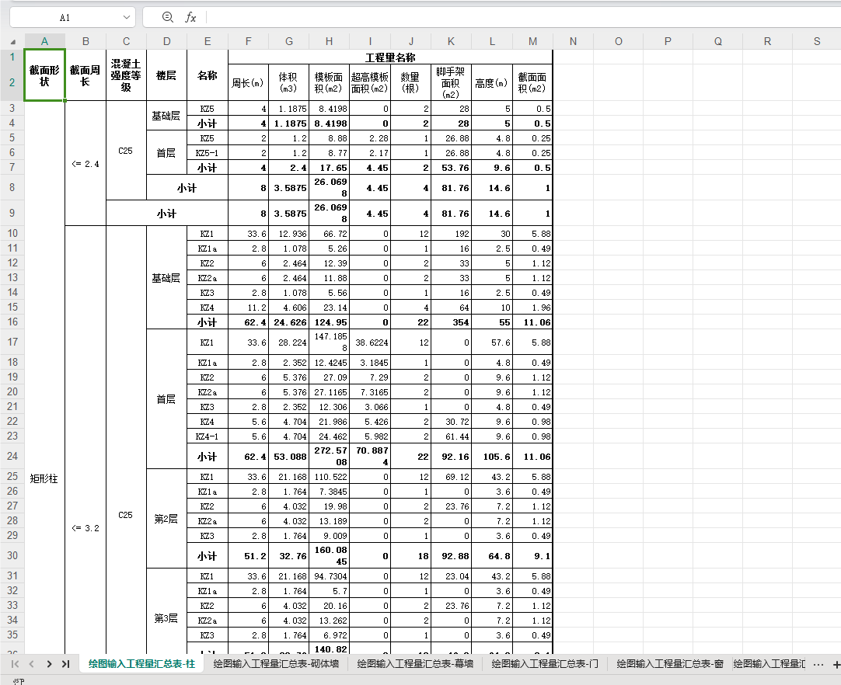Select column R header
Viewport: 841px width, 685px height.
[767, 41]
